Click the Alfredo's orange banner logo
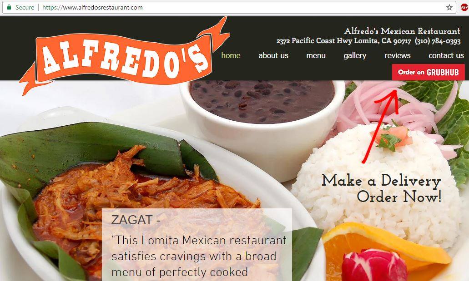This screenshot has width=469, height=281. (x=124, y=57)
